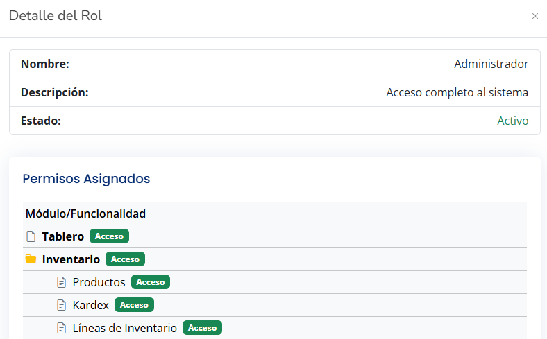Image resolution: width=547 pixels, height=339 pixels.
Task: Collapse the Inventario module group
Action: tap(71, 259)
